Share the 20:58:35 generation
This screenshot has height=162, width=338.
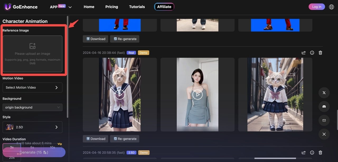pyautogui.click(x=304, y=153)
